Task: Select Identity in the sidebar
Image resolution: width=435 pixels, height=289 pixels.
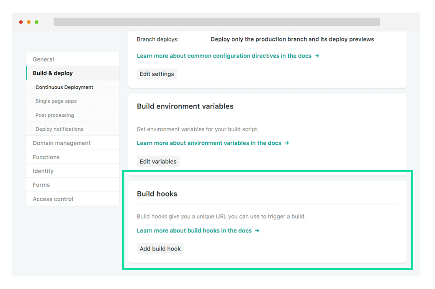Action: coord(43,171)
